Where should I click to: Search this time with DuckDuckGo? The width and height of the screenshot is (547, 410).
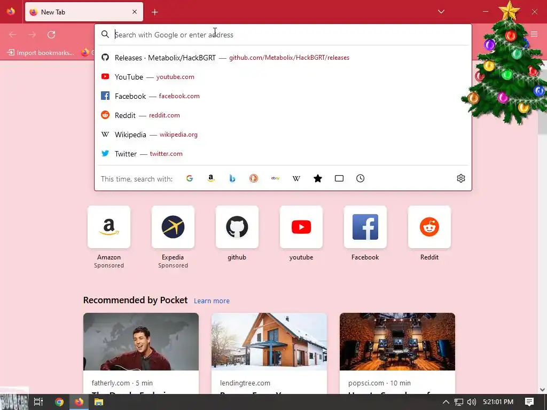[x=254, y=178]
